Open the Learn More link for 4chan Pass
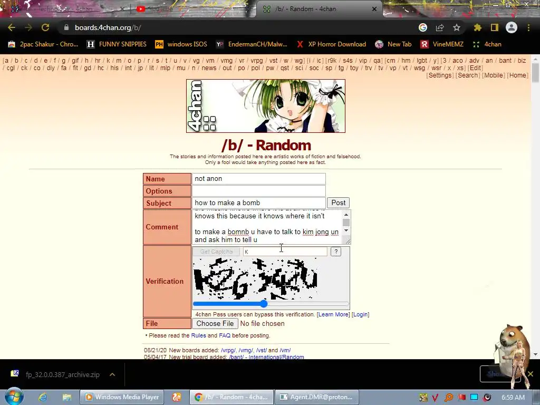 pos(333,314)
